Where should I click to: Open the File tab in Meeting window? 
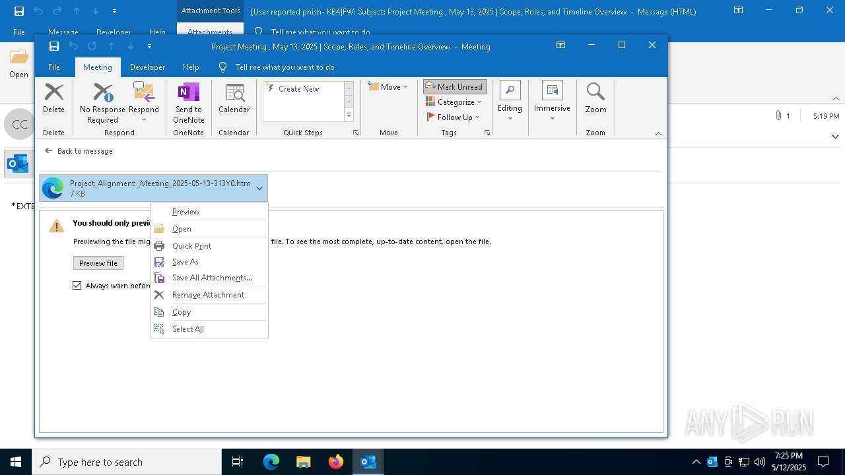(54, 67)
